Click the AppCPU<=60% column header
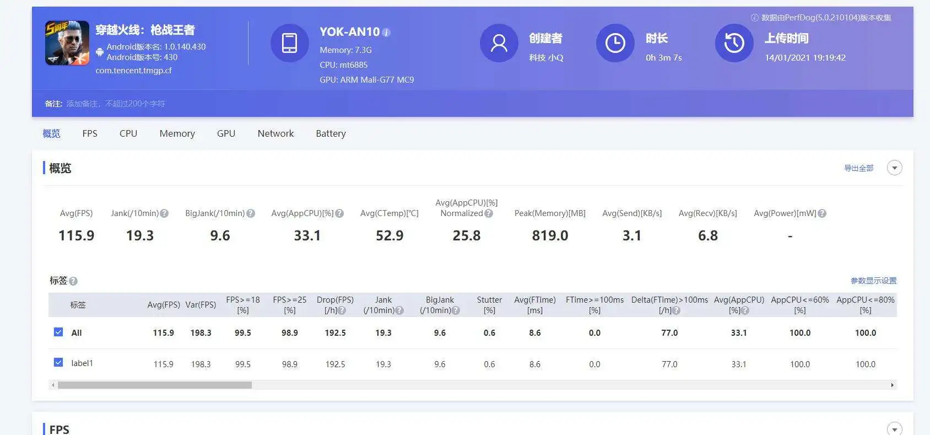 [x=800, y=305]
